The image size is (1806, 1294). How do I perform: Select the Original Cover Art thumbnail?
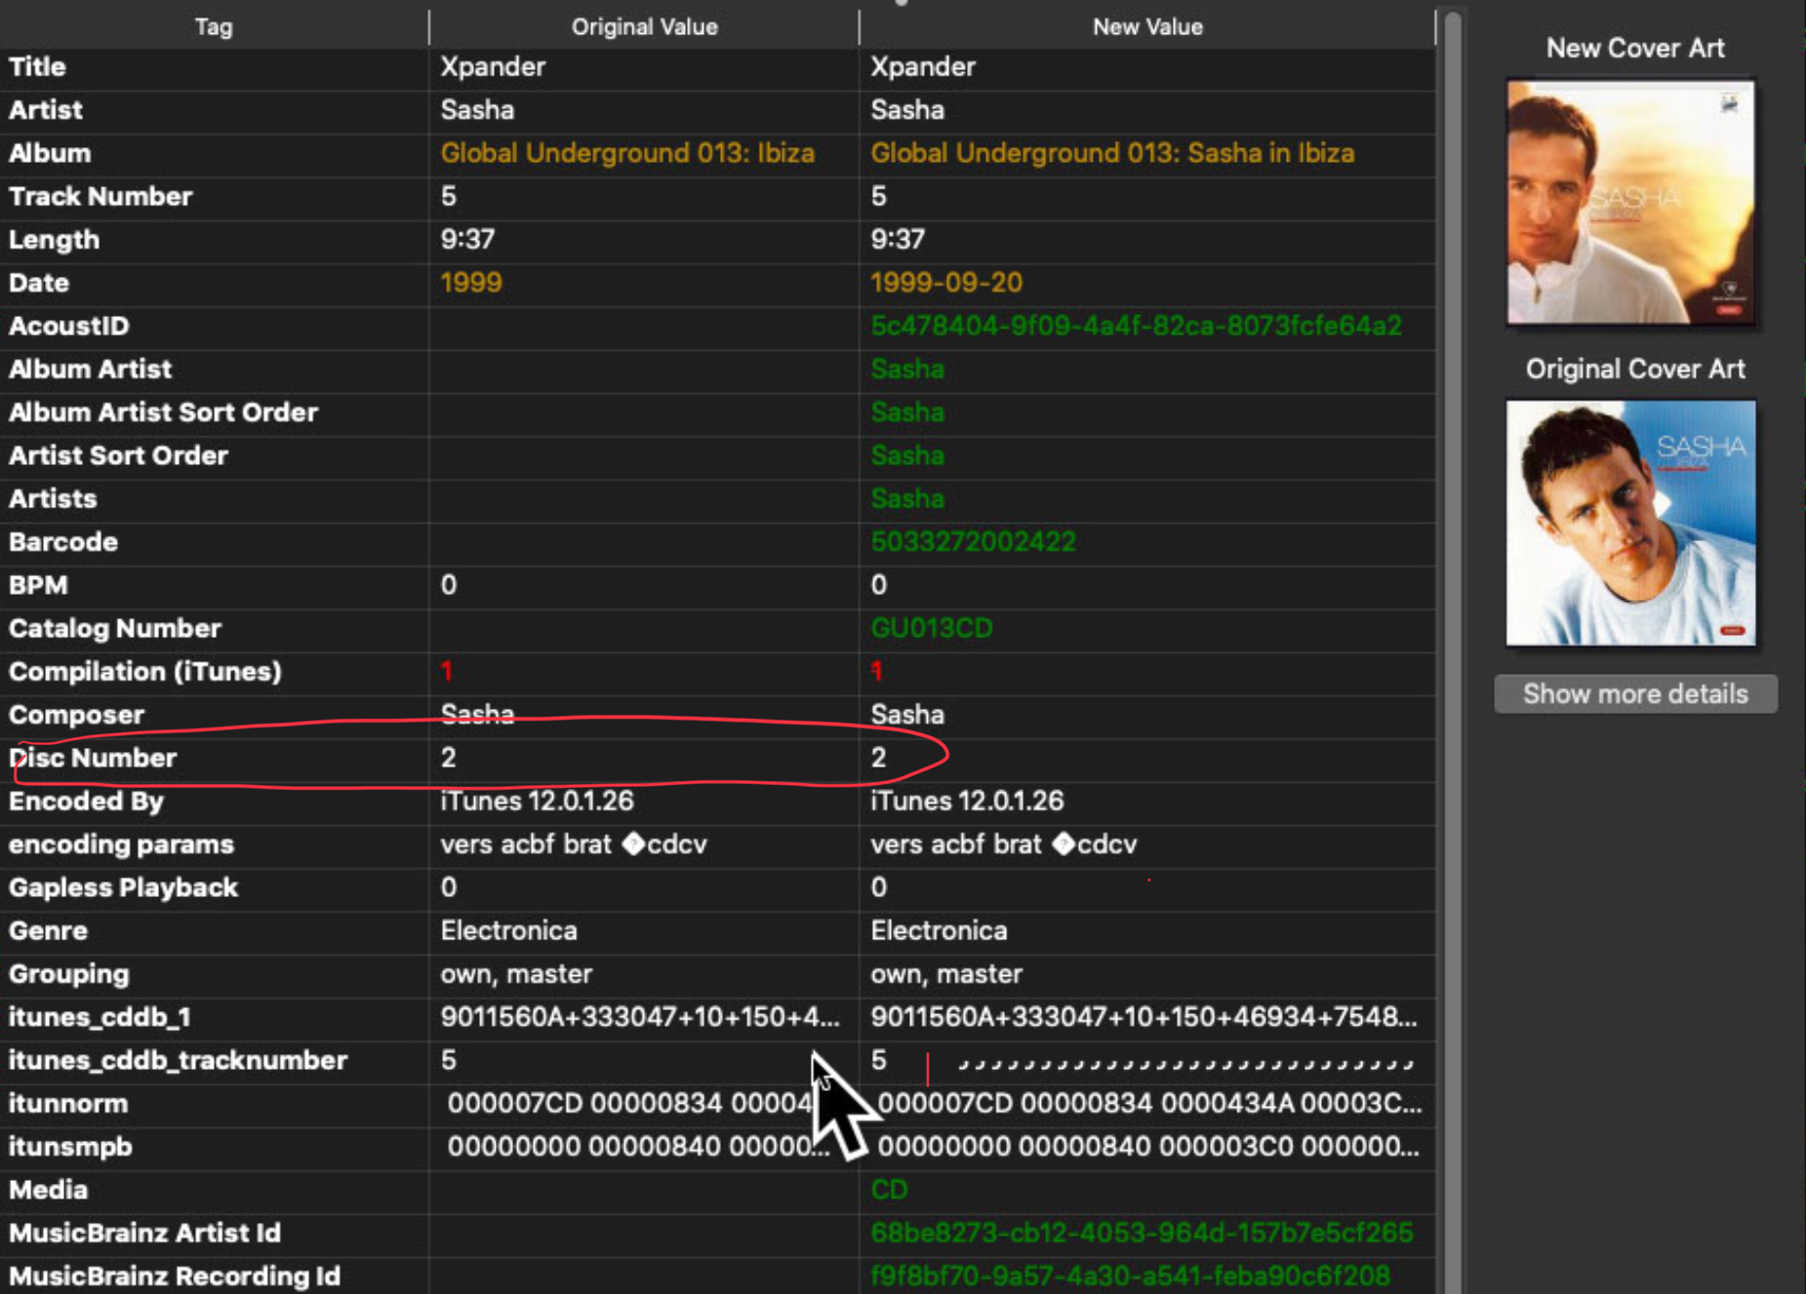click(1630, 524)
